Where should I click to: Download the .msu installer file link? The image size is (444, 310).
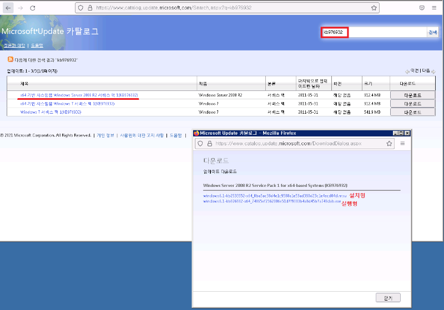pyautogui.click(x=275, y=196)
